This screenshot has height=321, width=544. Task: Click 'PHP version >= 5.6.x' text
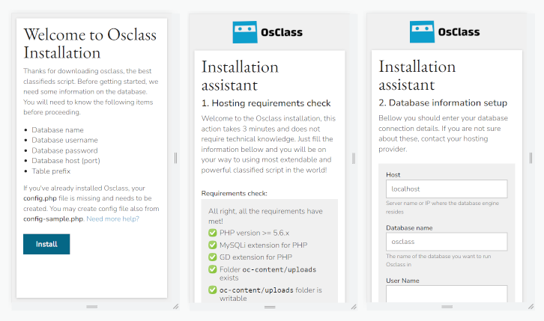[x=254, y=233]
